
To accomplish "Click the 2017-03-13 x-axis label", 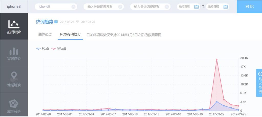I will (x=151, y=114).
